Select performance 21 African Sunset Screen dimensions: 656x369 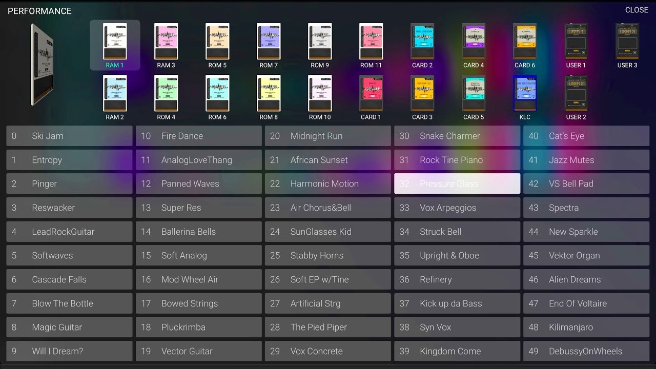(328, 160)
